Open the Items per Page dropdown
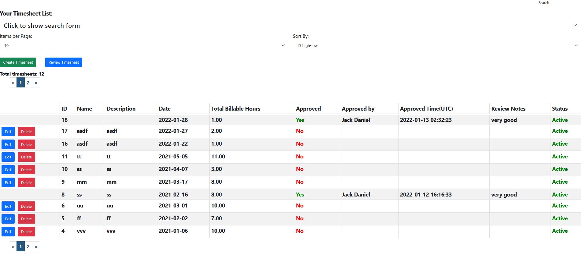Image resolution: width=581 pixels, height=255 pixels. click(144, 45)
